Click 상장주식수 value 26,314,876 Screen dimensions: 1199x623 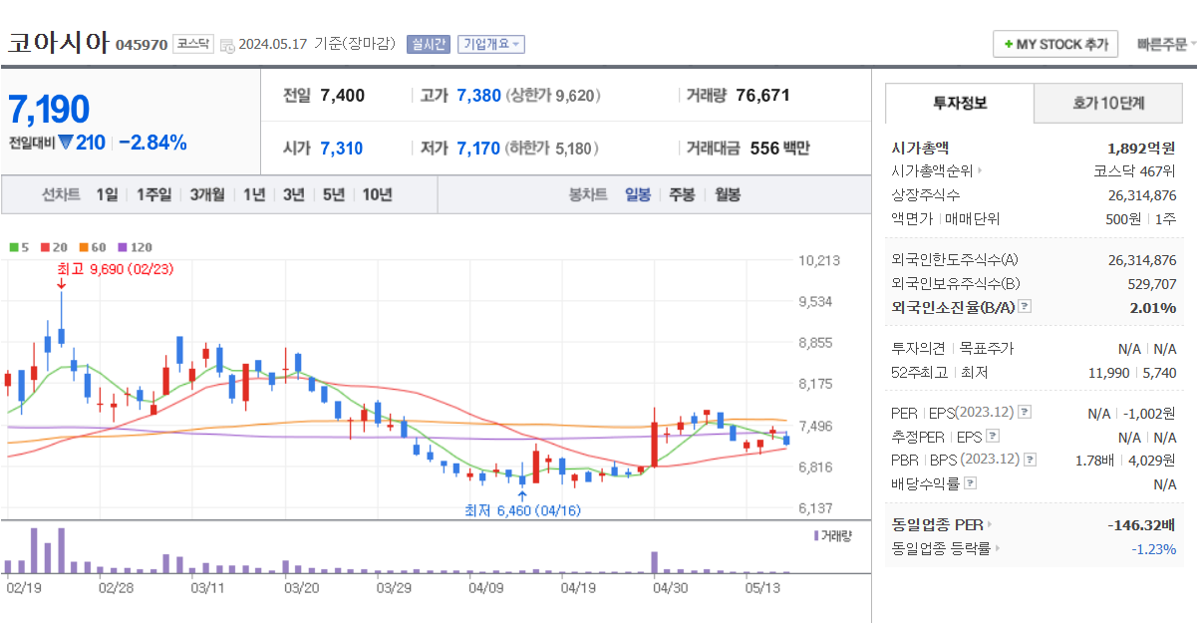1142,195
